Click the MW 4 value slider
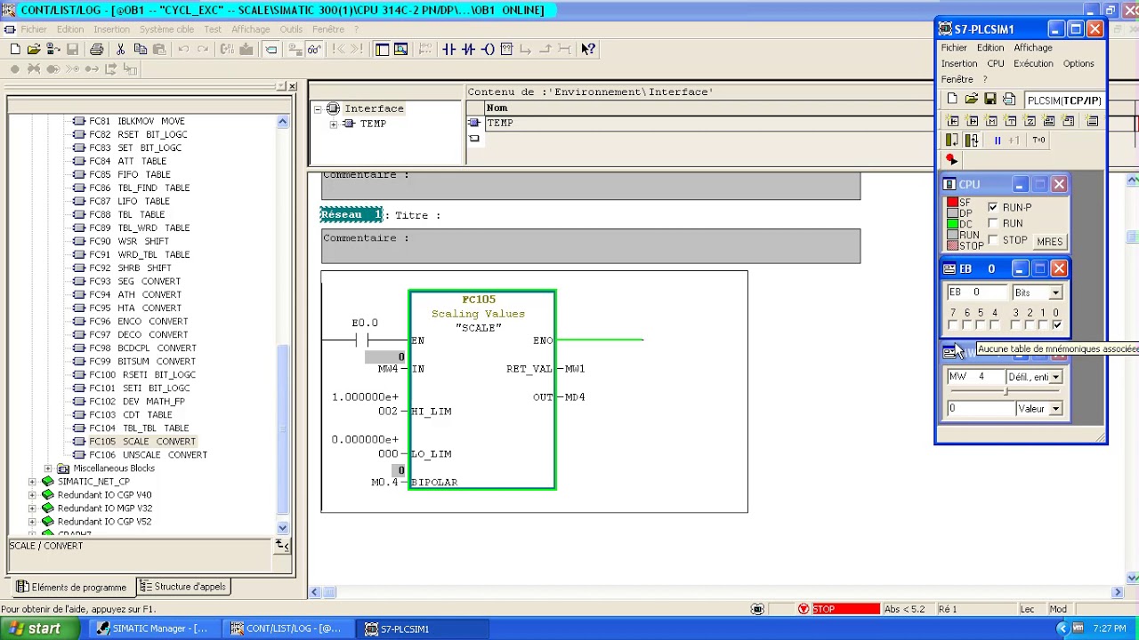 tap(1006, 392)
